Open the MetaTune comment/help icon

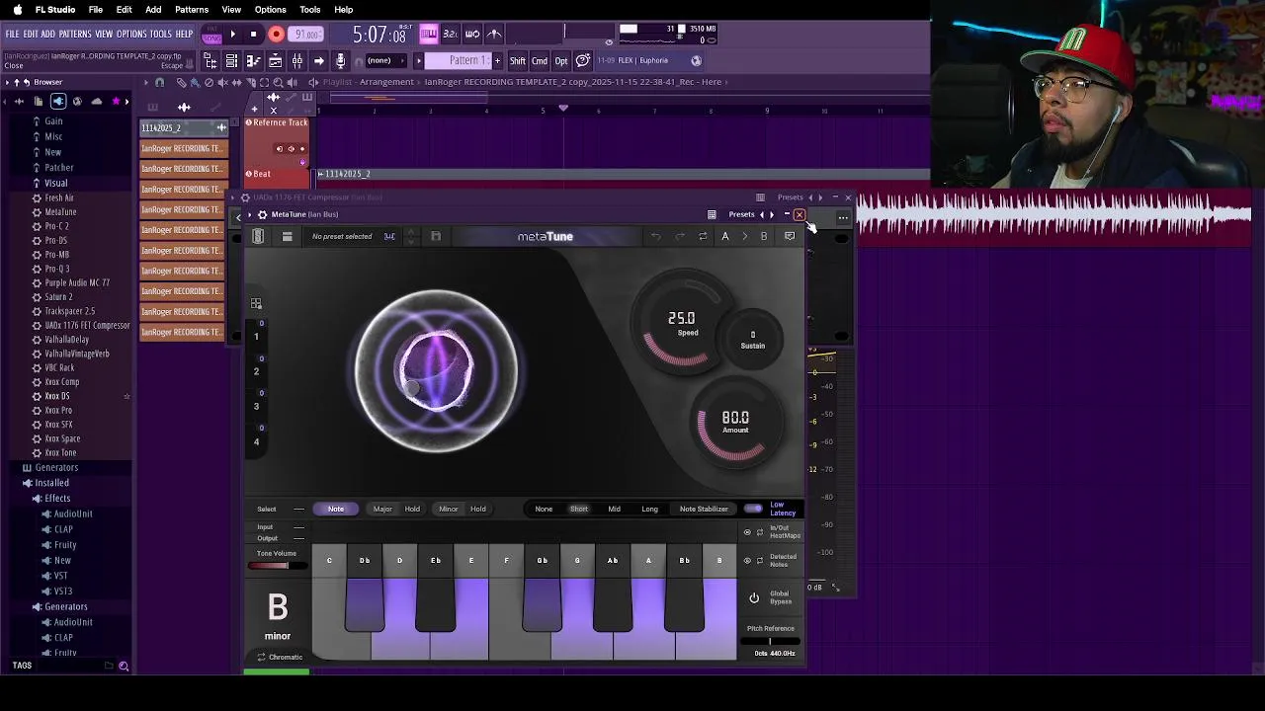coord(790,236)
